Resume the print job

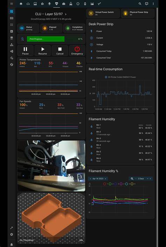[42, 51]
